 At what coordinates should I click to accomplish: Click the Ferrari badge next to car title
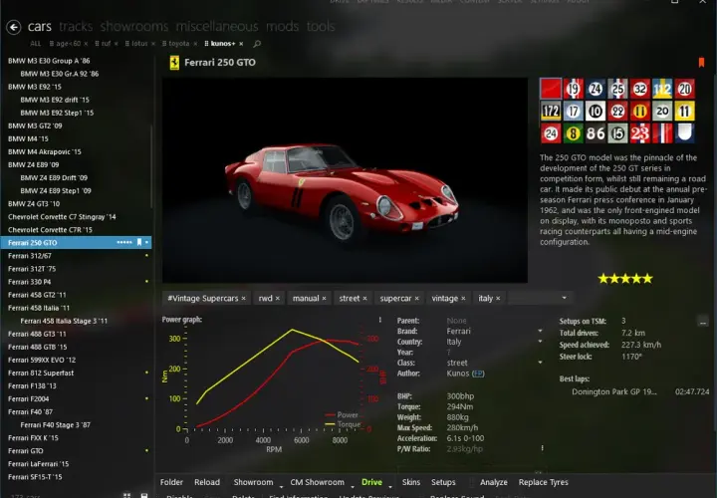click(x=174, y=63)
